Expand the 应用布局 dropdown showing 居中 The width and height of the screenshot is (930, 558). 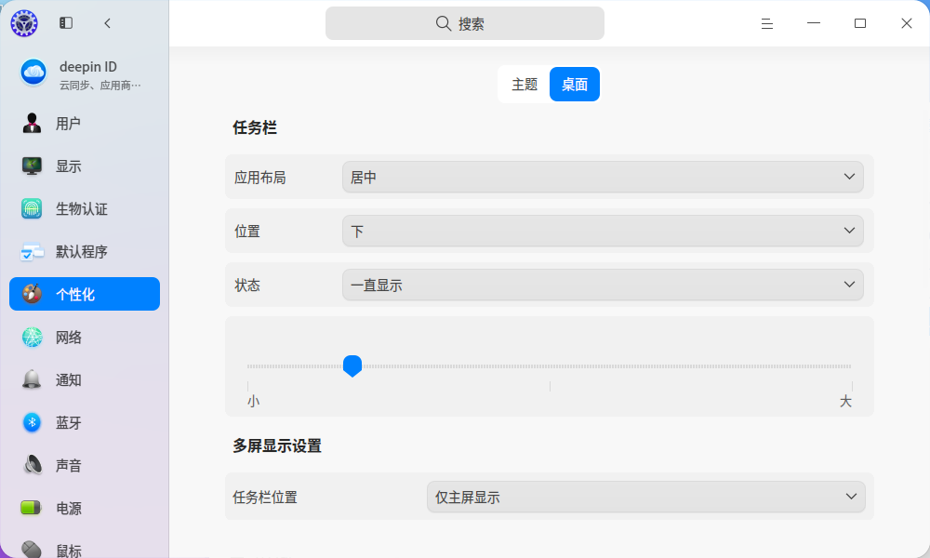(603, 177)
